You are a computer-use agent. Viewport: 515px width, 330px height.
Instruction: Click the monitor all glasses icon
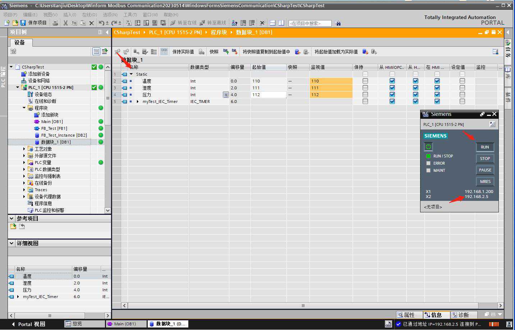[164, 52]
